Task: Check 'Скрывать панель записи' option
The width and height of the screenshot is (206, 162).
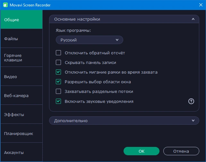Action: click(58, 62)
